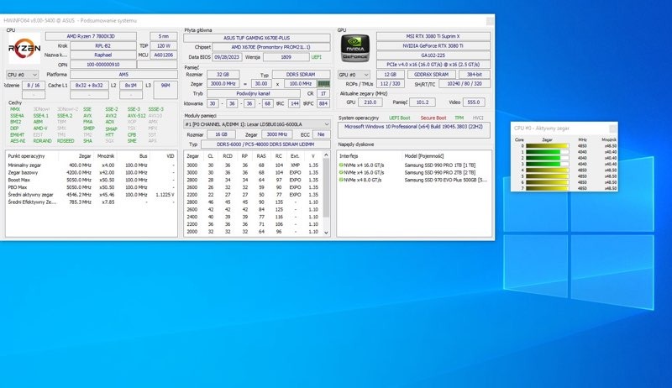
Task: Click the Podwójny kanał mode field
Action: coord(254,94)
